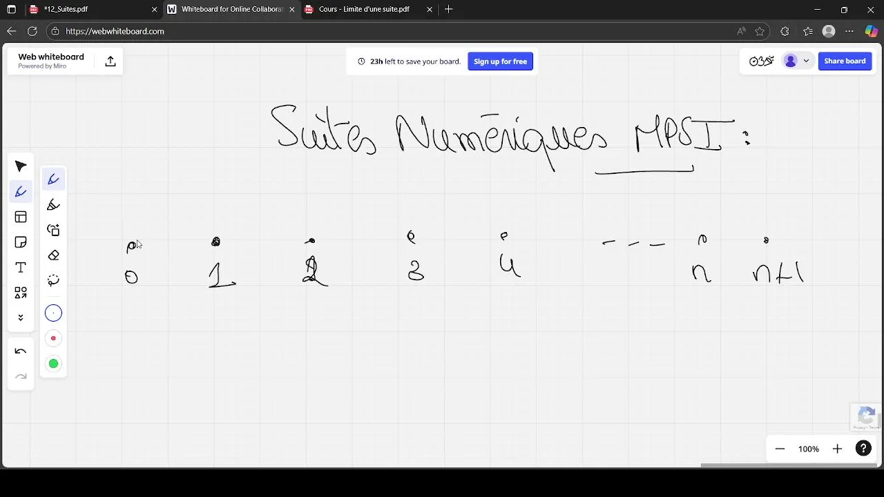Close the 12_Suites.pdf tab
Image resolution: width=884 pixels, height=497 pixels.
click(154, 10)
